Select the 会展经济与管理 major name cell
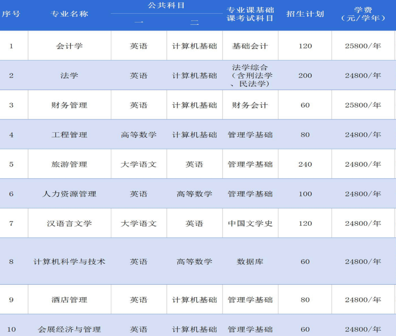This screenshot has height=336, width=396. click(x=69, y=330)
